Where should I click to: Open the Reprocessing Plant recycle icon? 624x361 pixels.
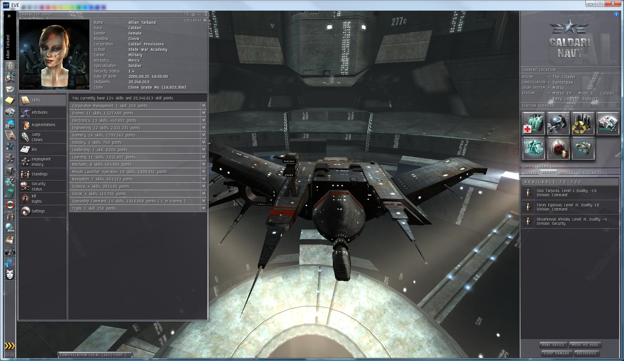(583, 123)
